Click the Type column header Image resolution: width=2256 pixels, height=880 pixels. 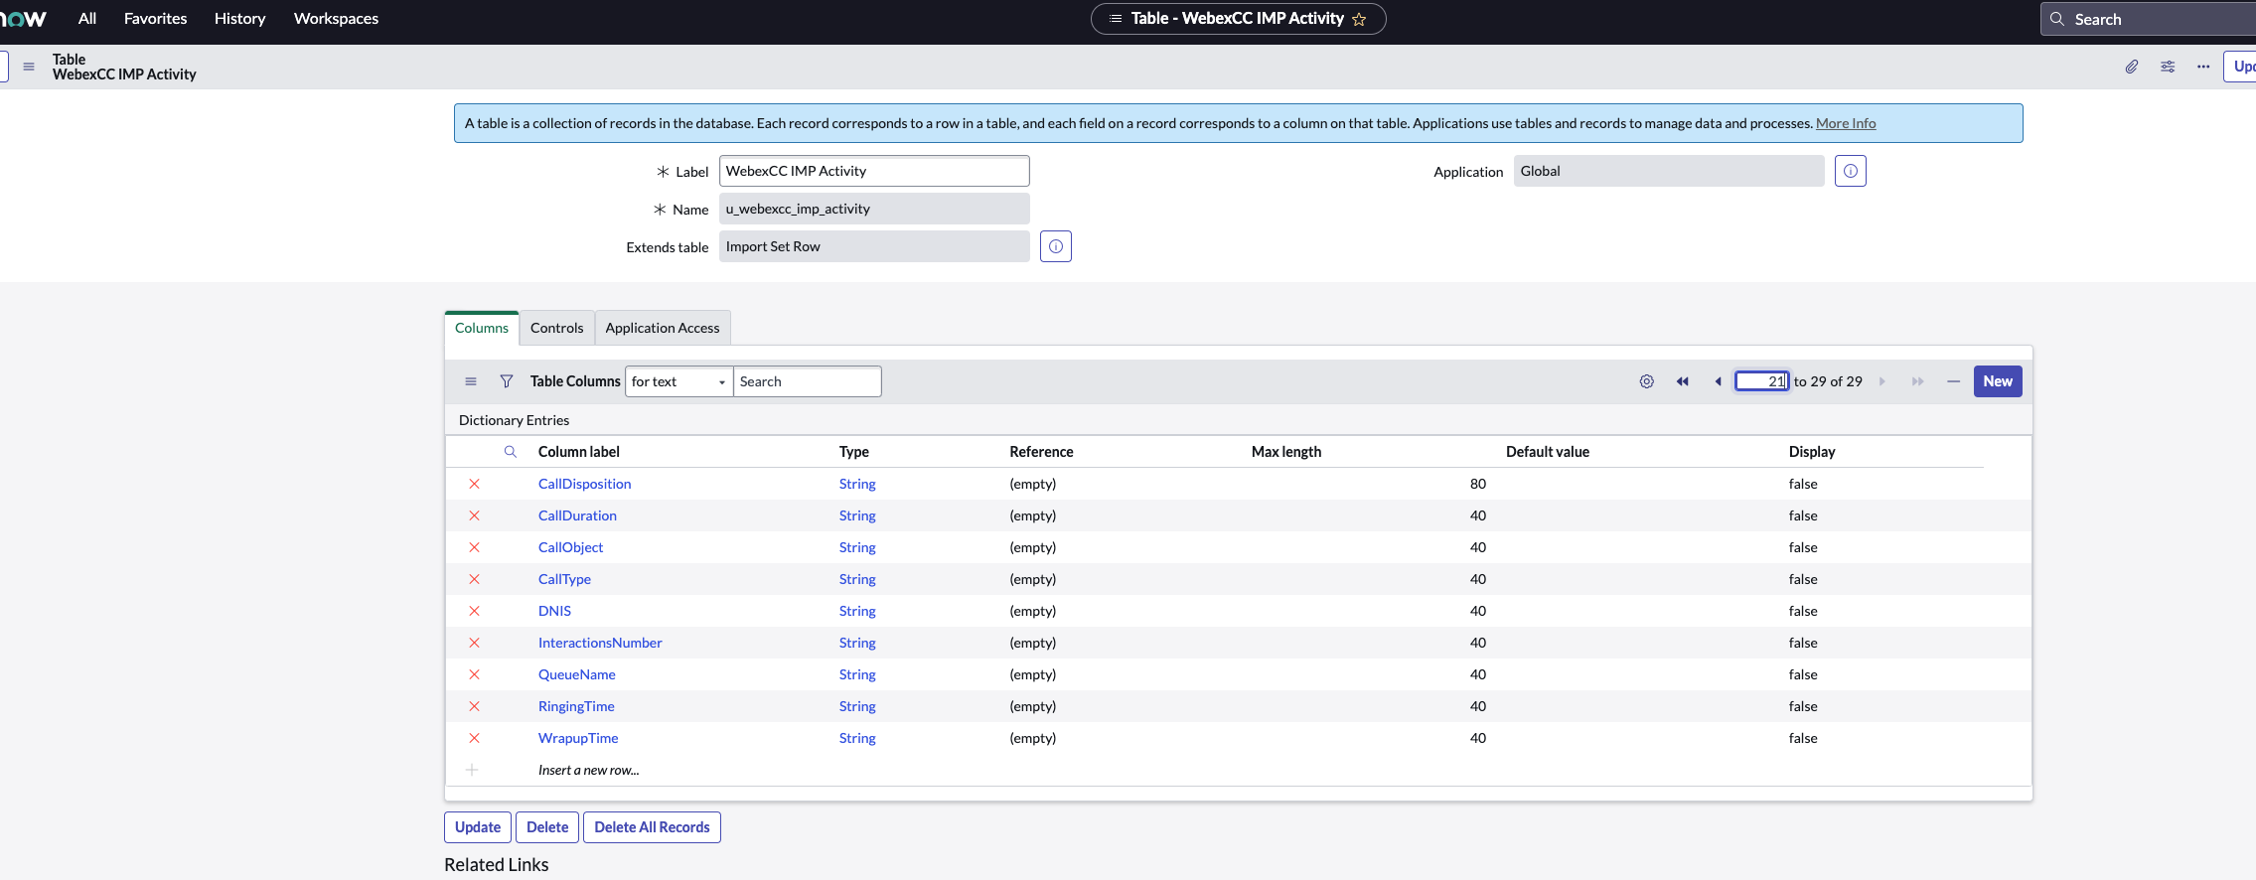[x=854, y=452]
